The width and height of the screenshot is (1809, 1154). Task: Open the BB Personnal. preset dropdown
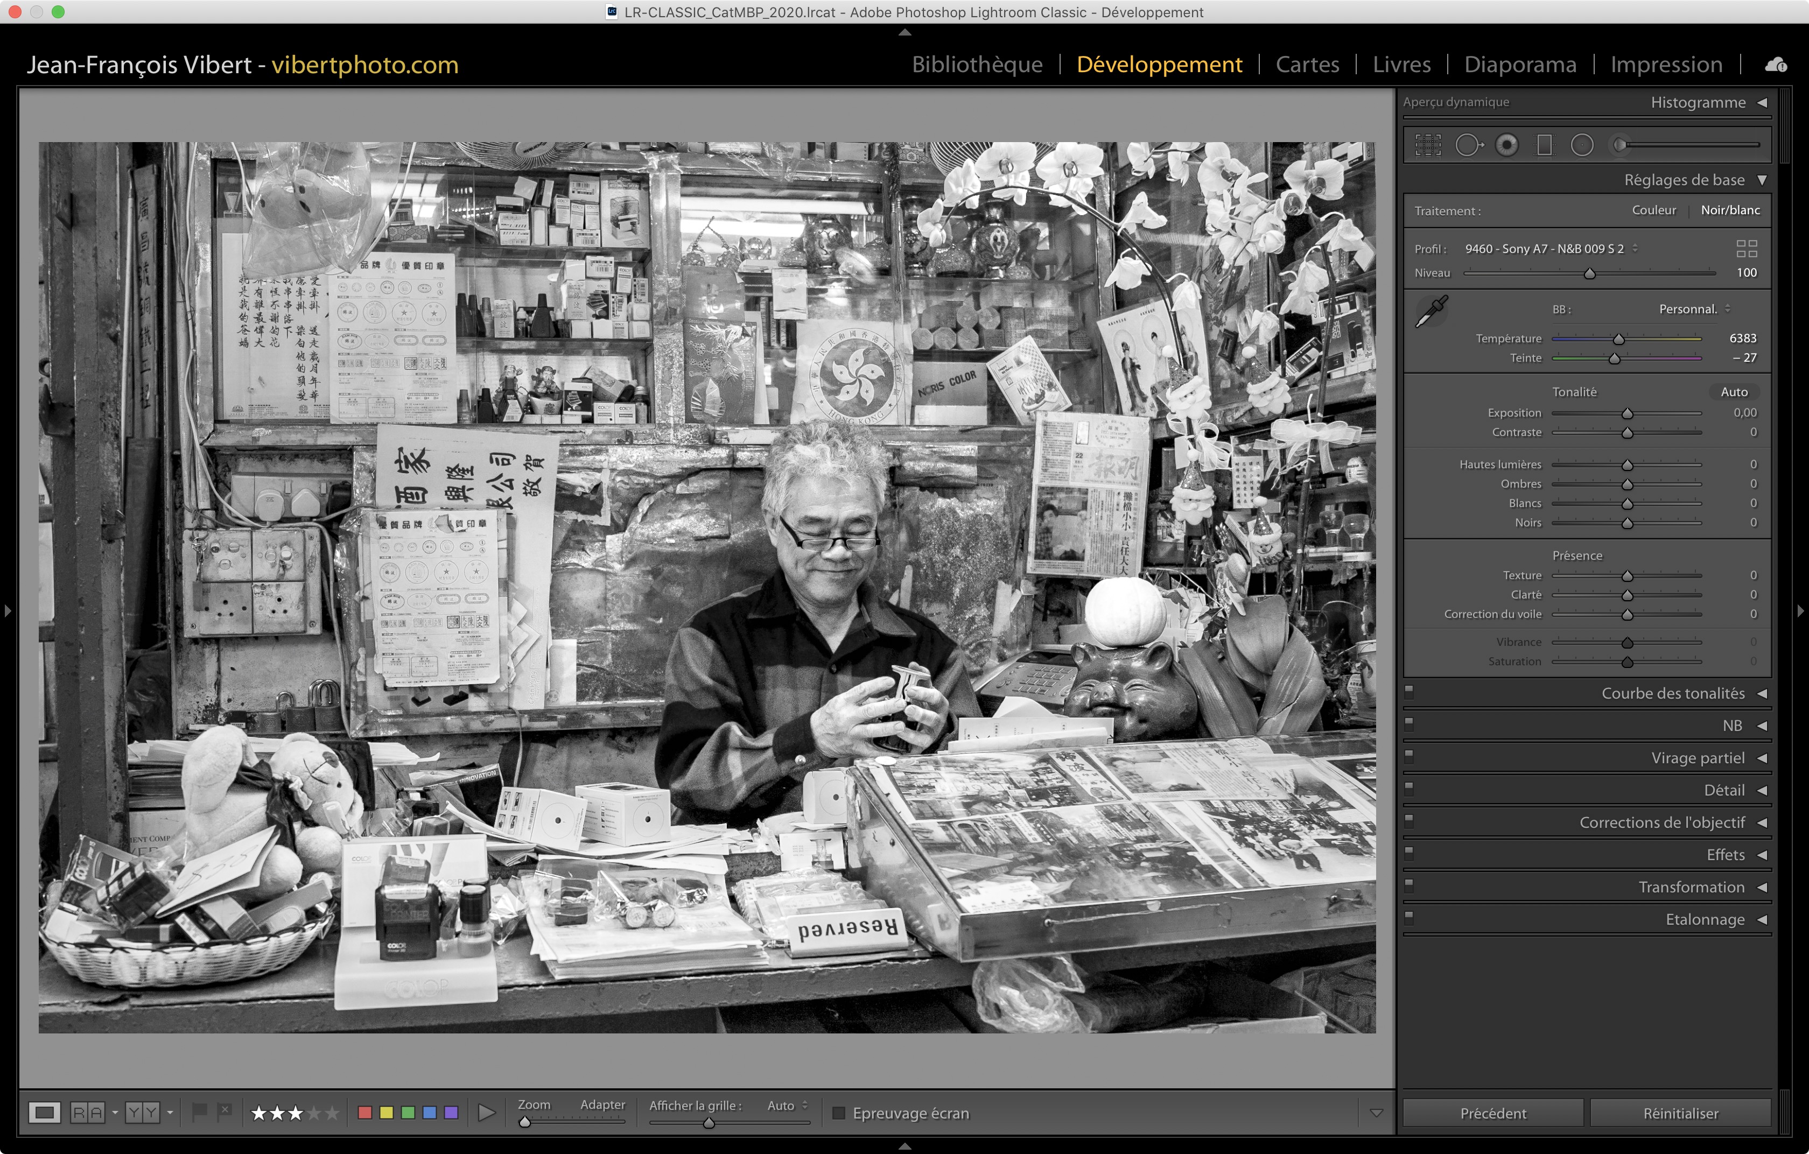click(1694, 309)
